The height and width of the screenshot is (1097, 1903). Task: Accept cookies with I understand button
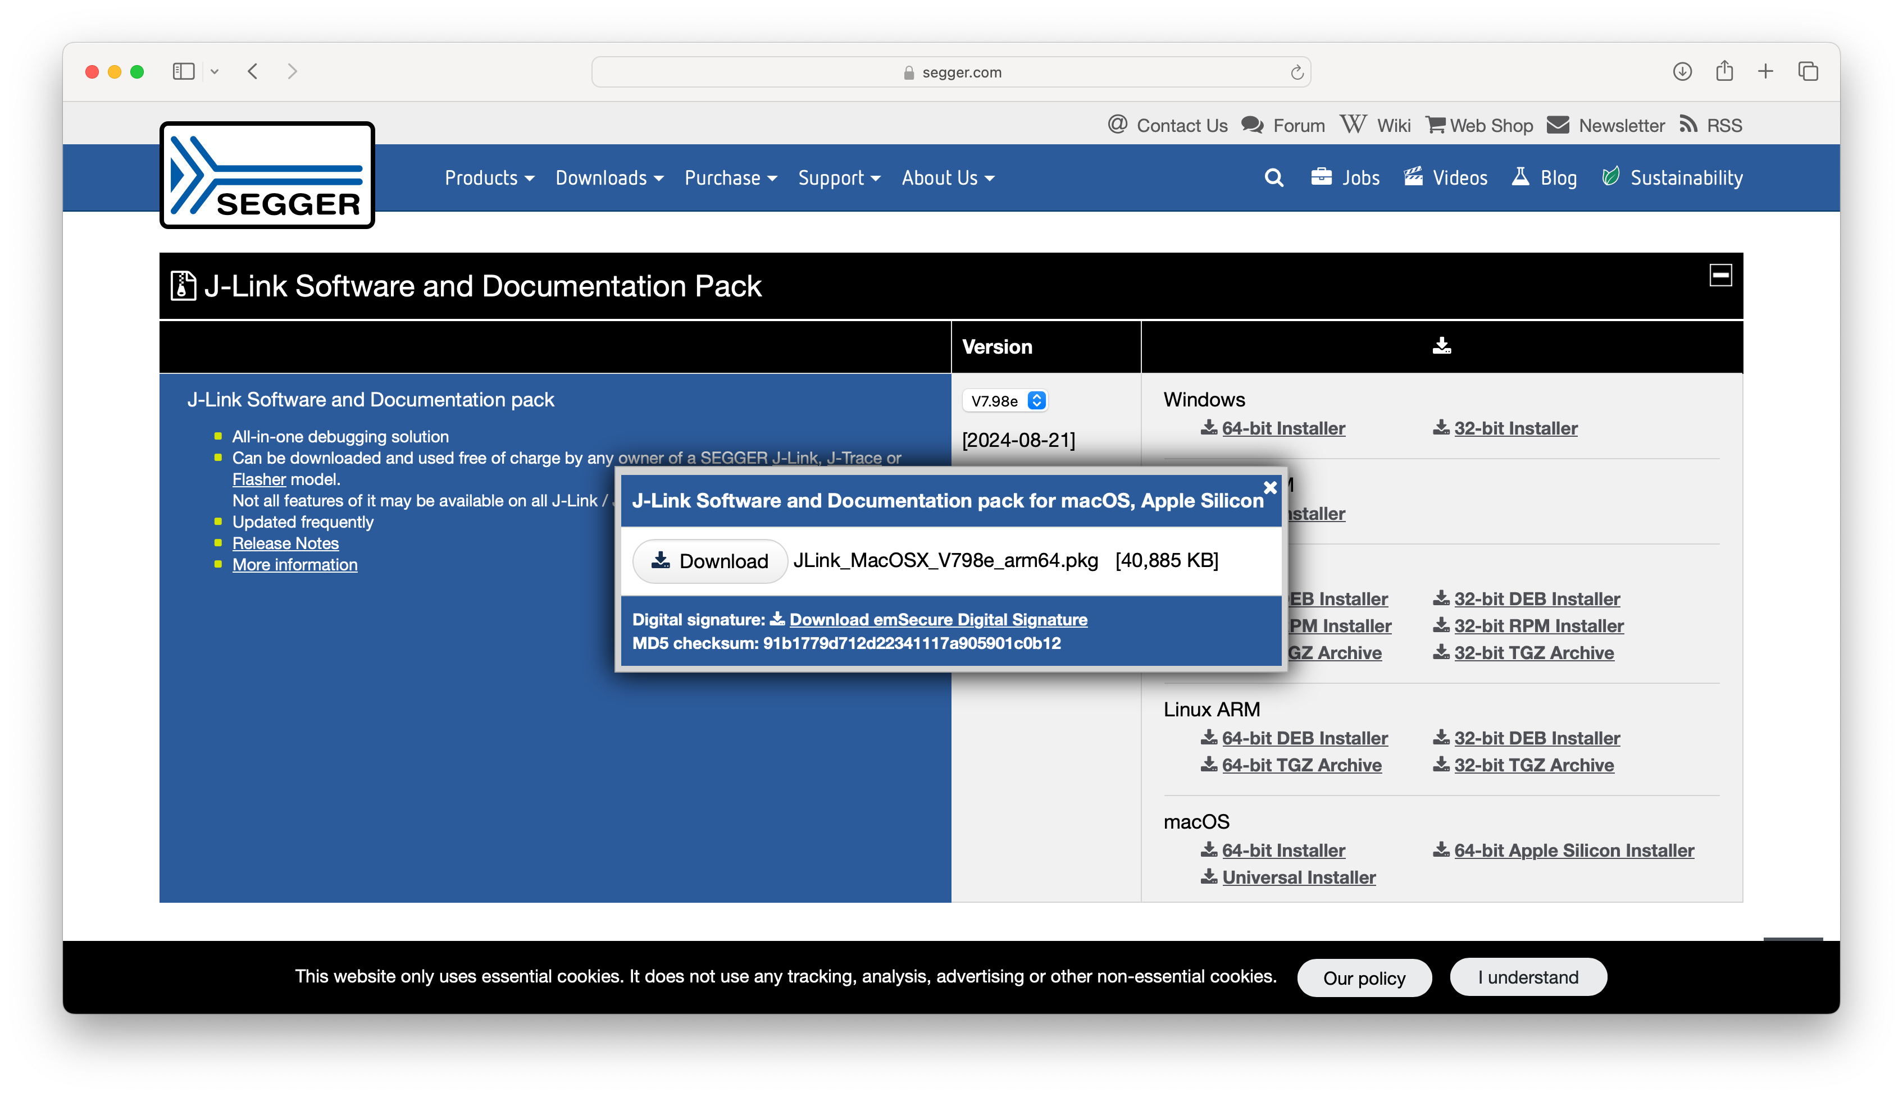(x=1528, y=977)
